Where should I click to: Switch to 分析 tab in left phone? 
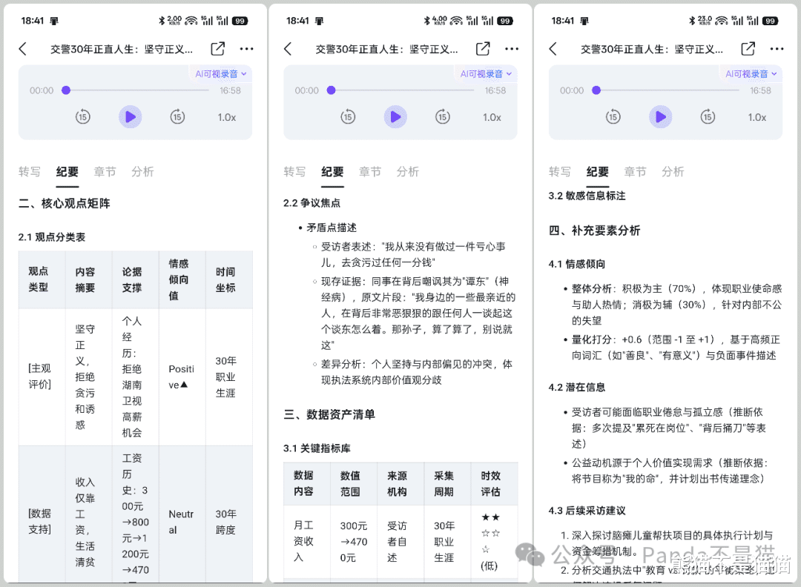142,171
